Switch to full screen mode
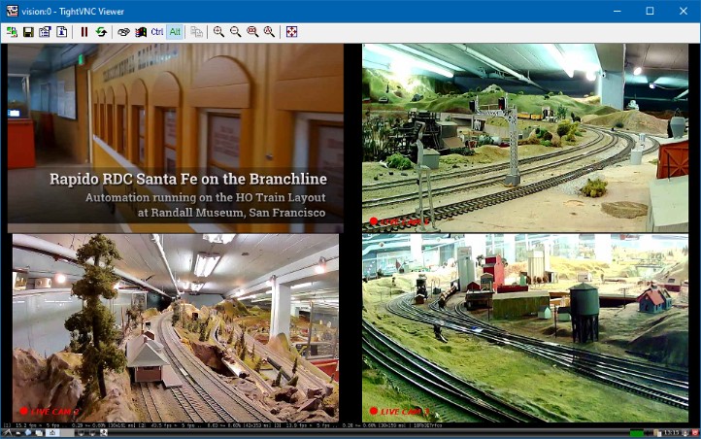The width and height of the screenshot is (701, 439). pyautogui.click(x=291, y=32)
